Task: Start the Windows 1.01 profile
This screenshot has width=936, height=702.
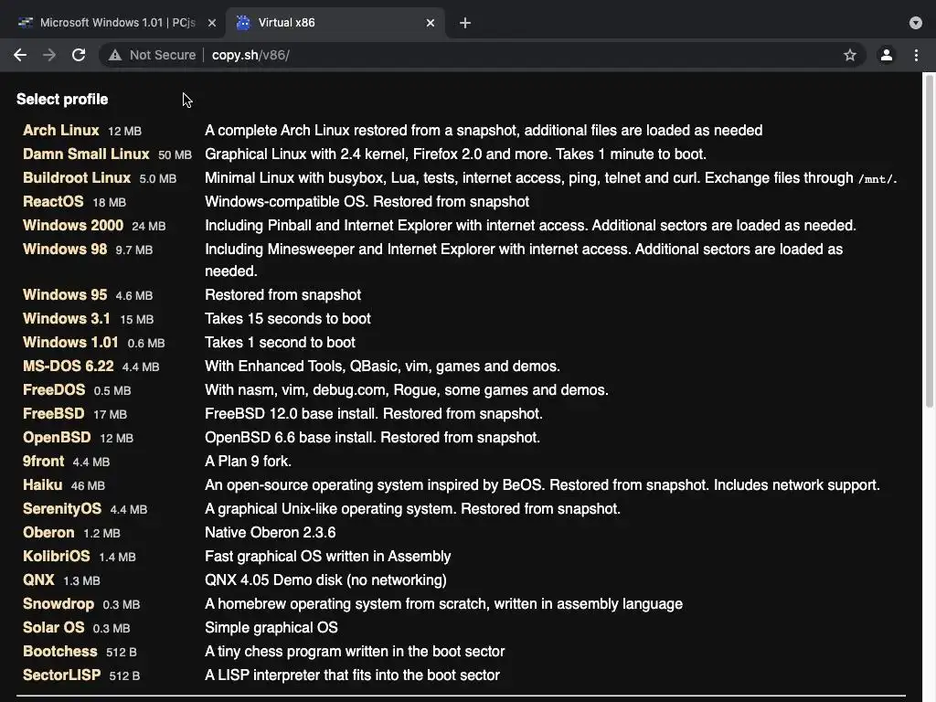Action: click(70, 343)
